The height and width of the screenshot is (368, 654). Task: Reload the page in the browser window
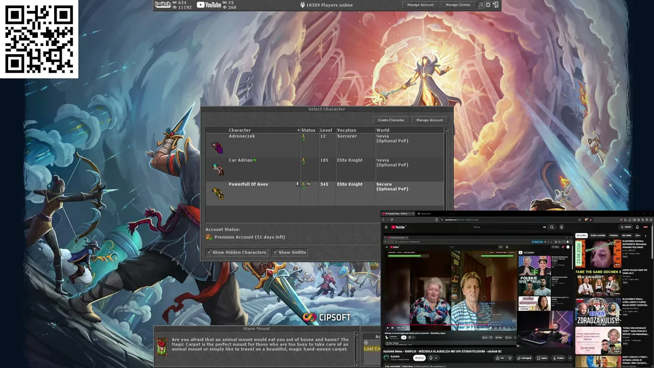(392, 219)
